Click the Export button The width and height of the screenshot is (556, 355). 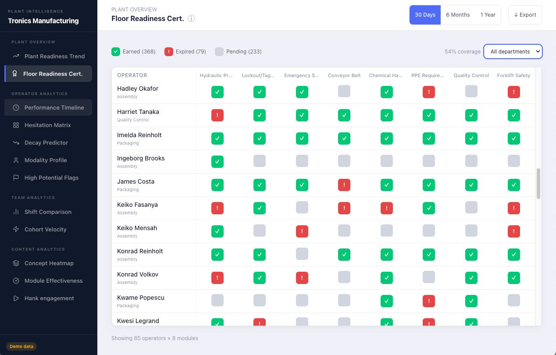tap(525, 15)
